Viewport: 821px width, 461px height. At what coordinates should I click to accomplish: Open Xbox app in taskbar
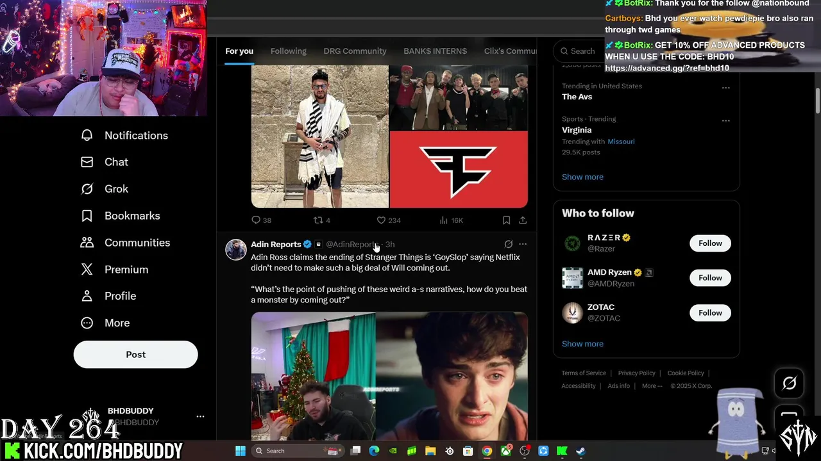505,451
